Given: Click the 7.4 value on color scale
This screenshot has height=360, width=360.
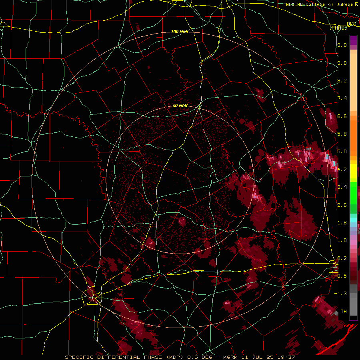Looking at the screenshot, I should tap(342, 98).
